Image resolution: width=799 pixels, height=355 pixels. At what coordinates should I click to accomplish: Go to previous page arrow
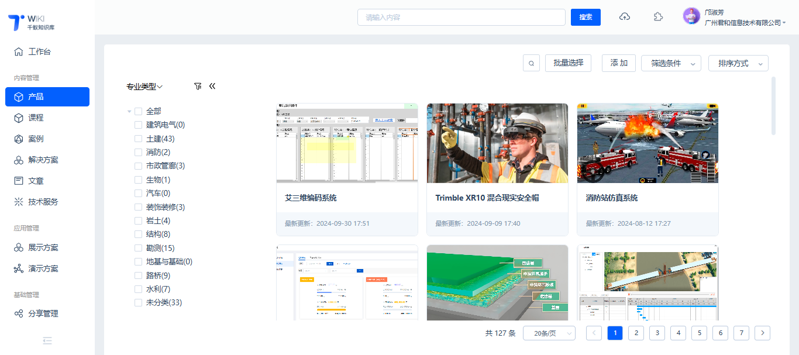click(x=594, y=333)
